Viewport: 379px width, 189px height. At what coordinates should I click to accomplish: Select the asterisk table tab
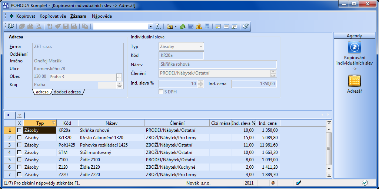click(x=9, y=115)
